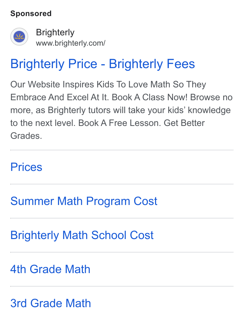Click the 'Brighterly Price' part of headline

pyautogui.click(x=54, y=64)
